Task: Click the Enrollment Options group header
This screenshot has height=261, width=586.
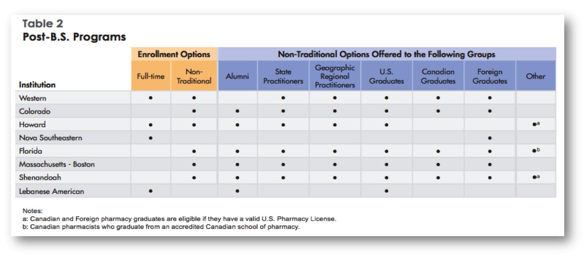Action: tap(174, 54)
